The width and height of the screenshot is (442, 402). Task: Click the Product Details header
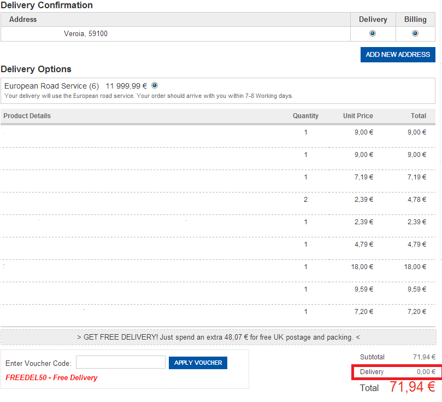click(27, 116)
